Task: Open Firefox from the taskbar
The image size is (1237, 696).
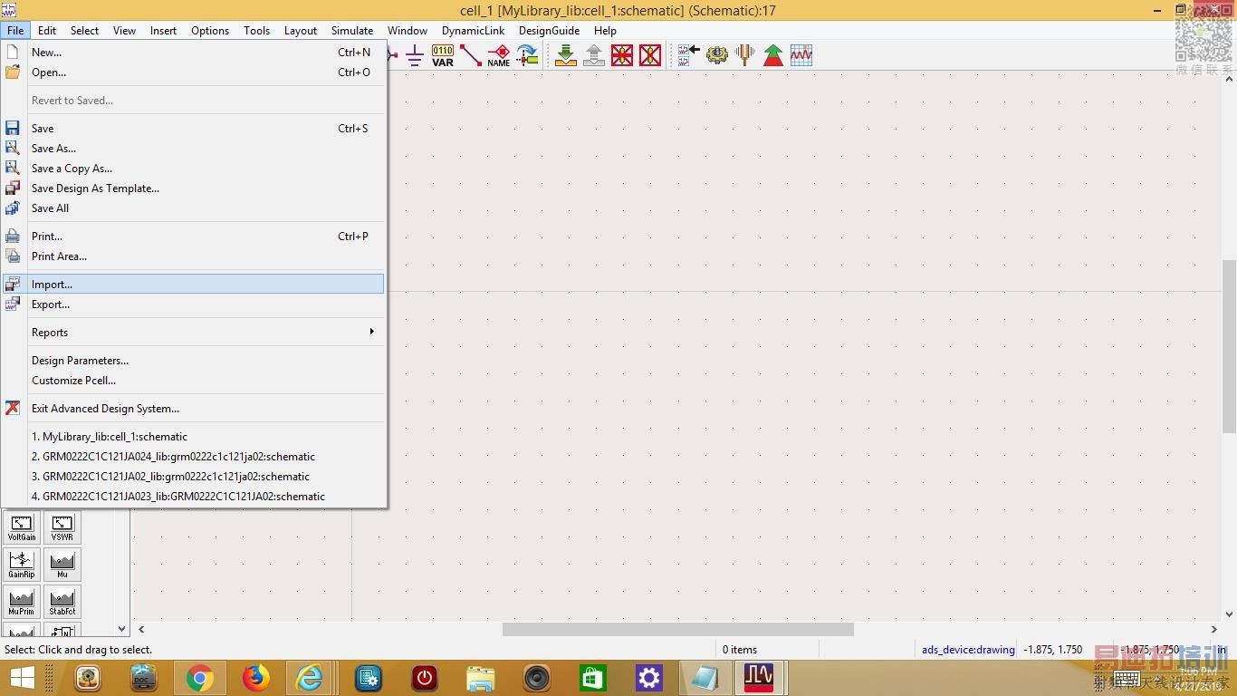Action: (256, 678)
